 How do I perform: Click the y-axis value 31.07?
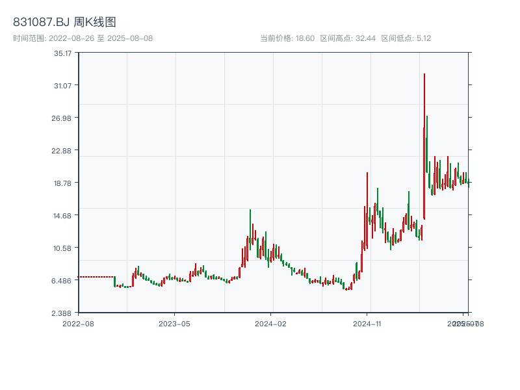pos(62,86)
